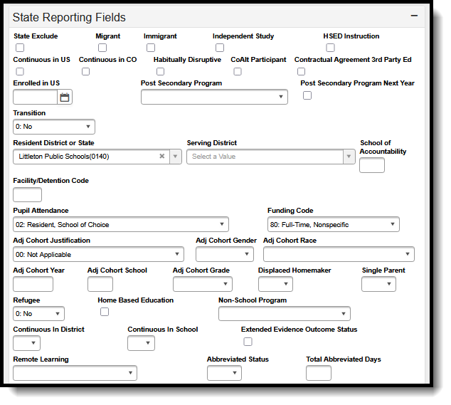Focus the Total Abbreviated Days field
Viewport: 451px width, 405px height.
tap(319, 373)
